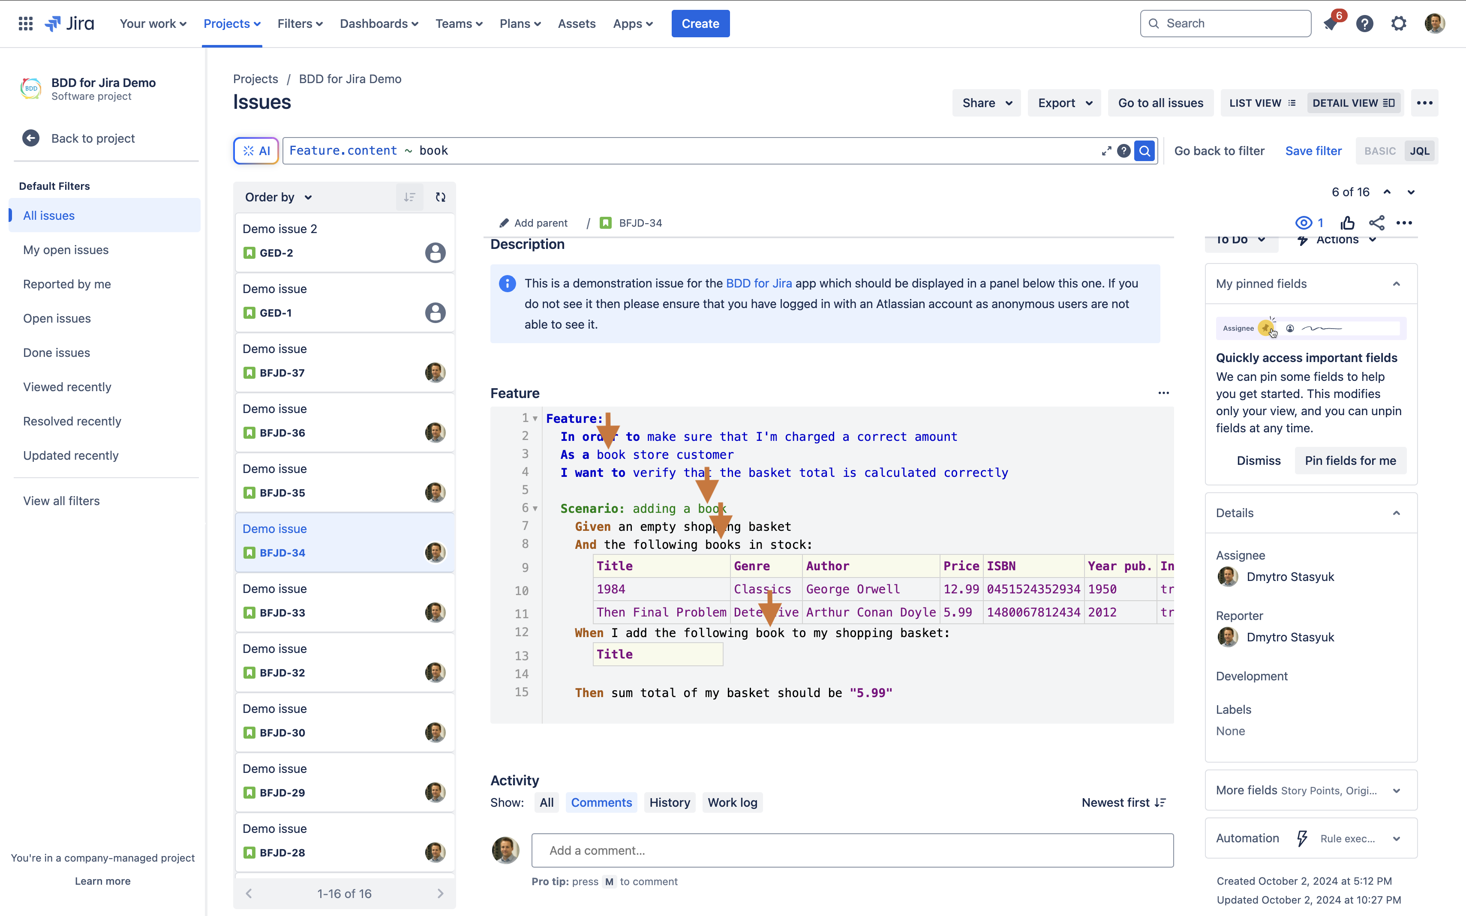This screenshot has width=1466, height=916.
Task: Open the page-level more options ellipsis
Action: tap(1425, 103)
